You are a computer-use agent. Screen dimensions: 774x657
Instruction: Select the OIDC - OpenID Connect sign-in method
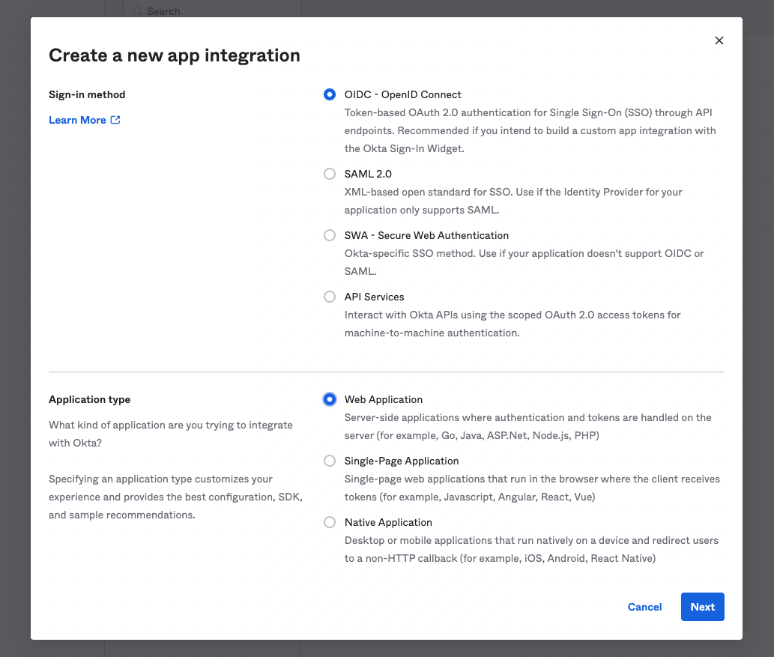pos(330,94)
